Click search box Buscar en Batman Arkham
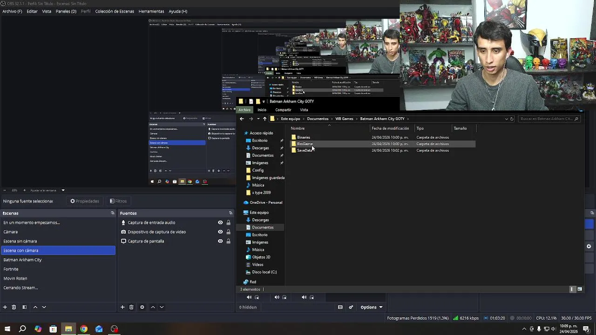 [x=549, y=119]
